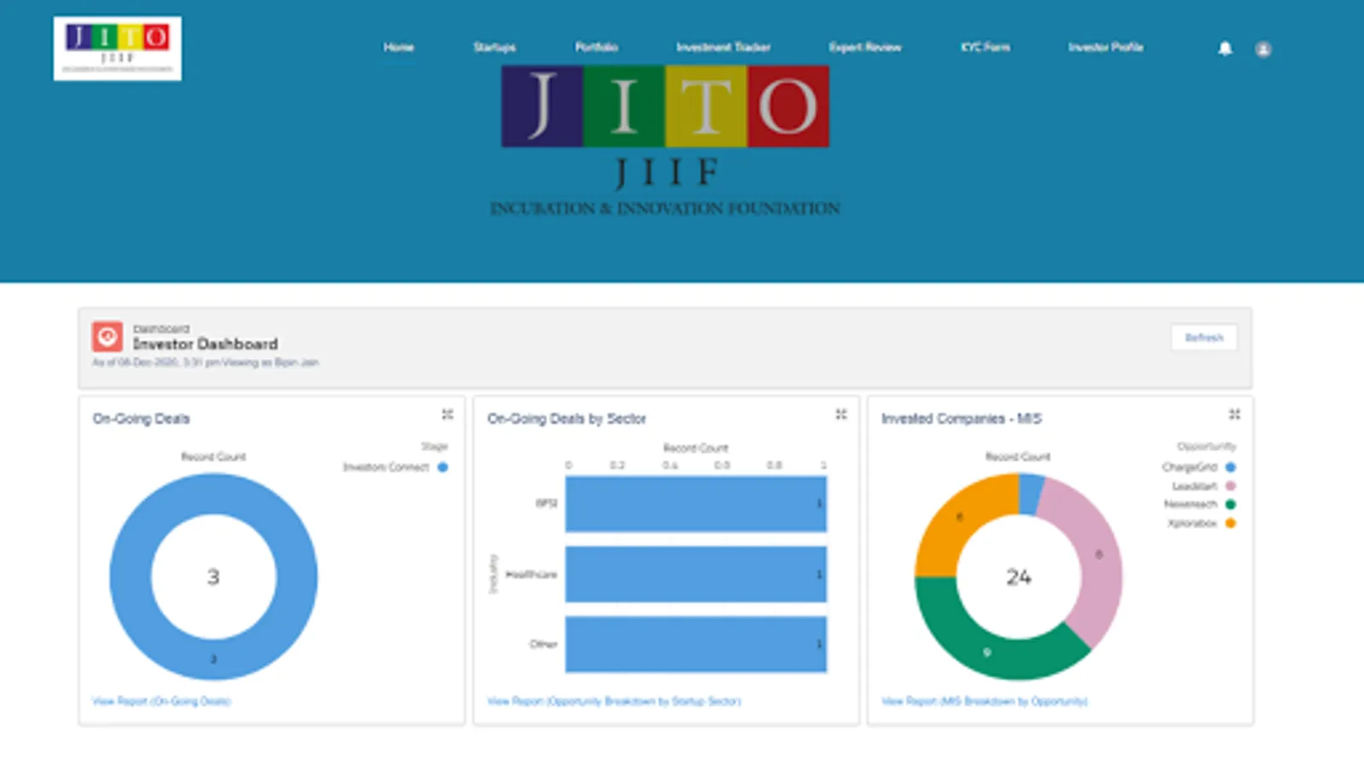
Task: Click the small JITO JIIF logo in header
Action: point(118,49)
